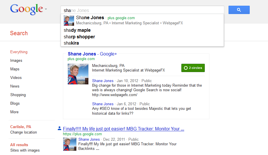
Task: Click the Google logo
Action: coord(27,9)
